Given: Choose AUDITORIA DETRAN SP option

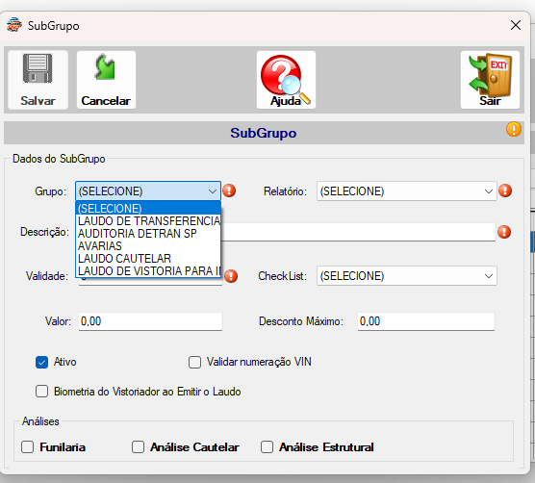Looking at the screenshot, I should [148, 234].
